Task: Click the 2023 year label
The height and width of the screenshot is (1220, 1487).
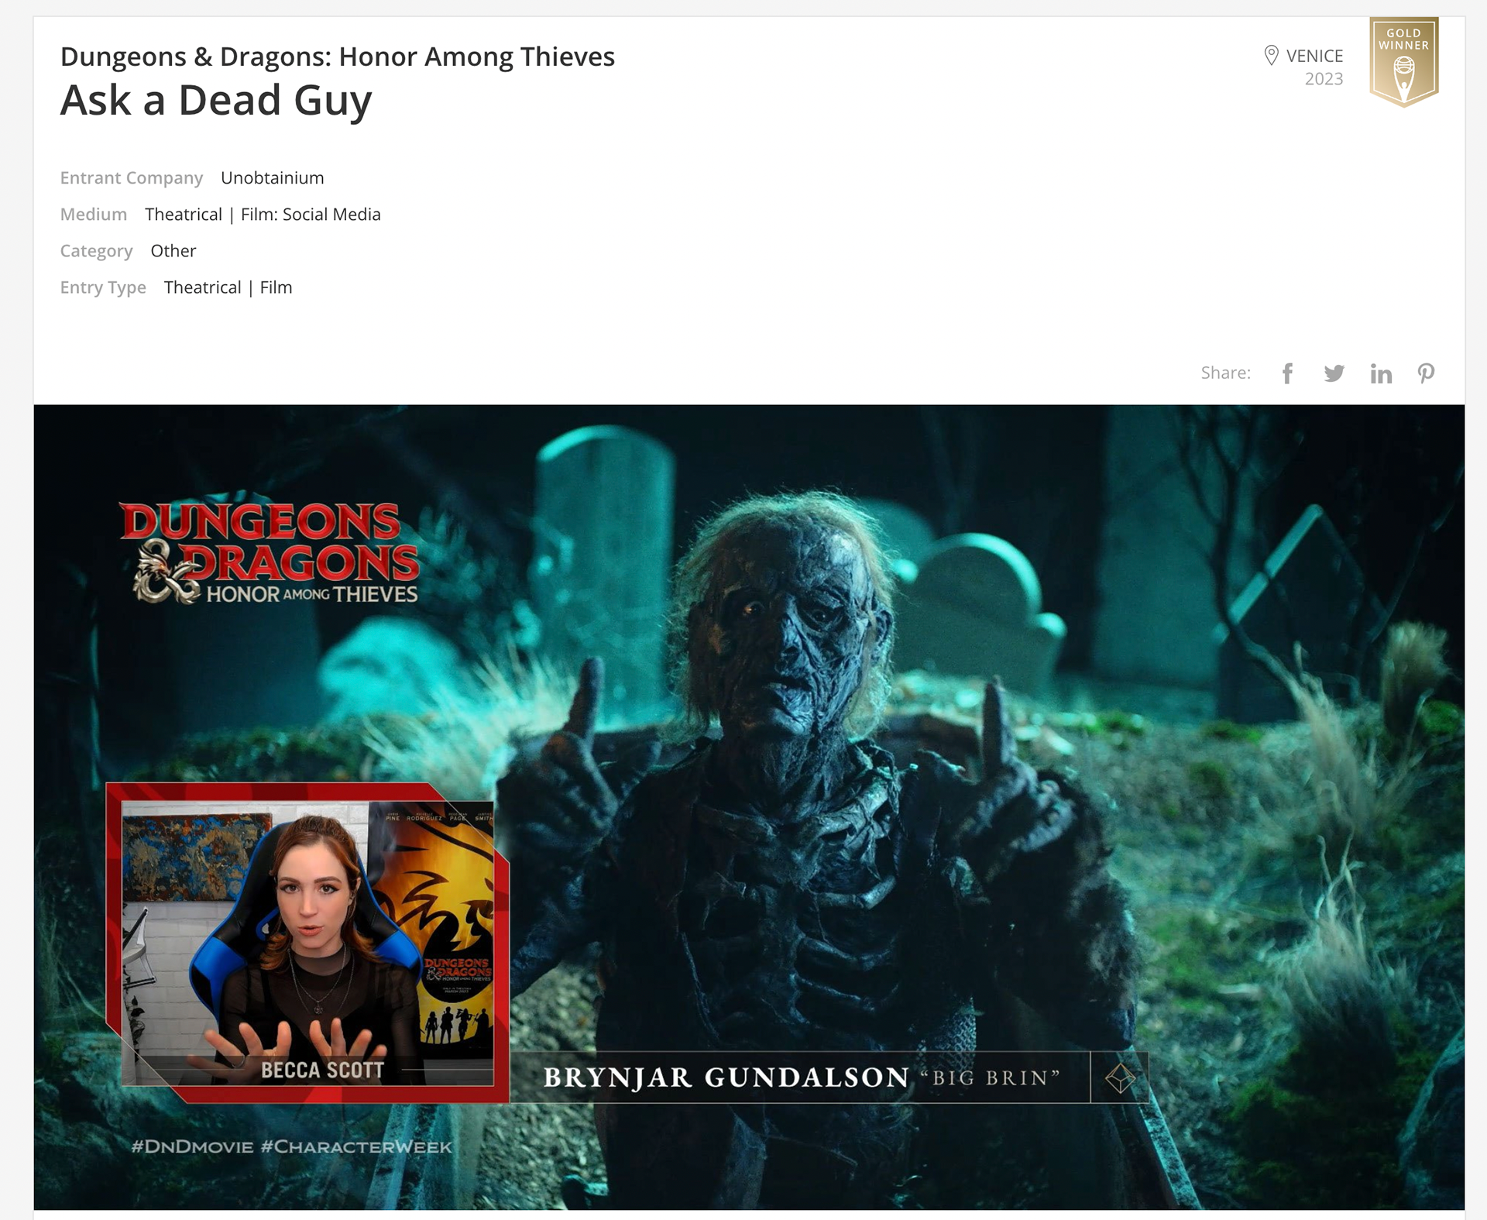Action: click(1324, 79)
